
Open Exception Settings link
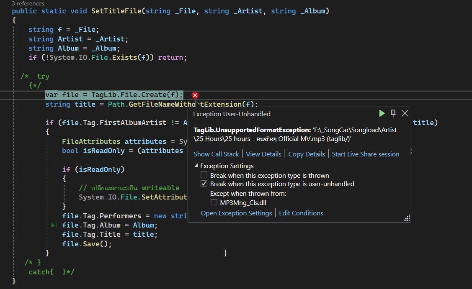[236, 213]
